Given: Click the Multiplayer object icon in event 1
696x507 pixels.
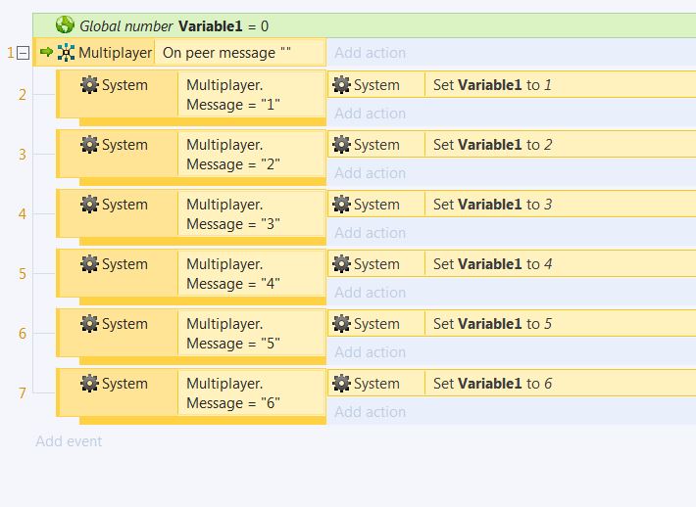Looking at the screenshot, I should pos(66,53).
